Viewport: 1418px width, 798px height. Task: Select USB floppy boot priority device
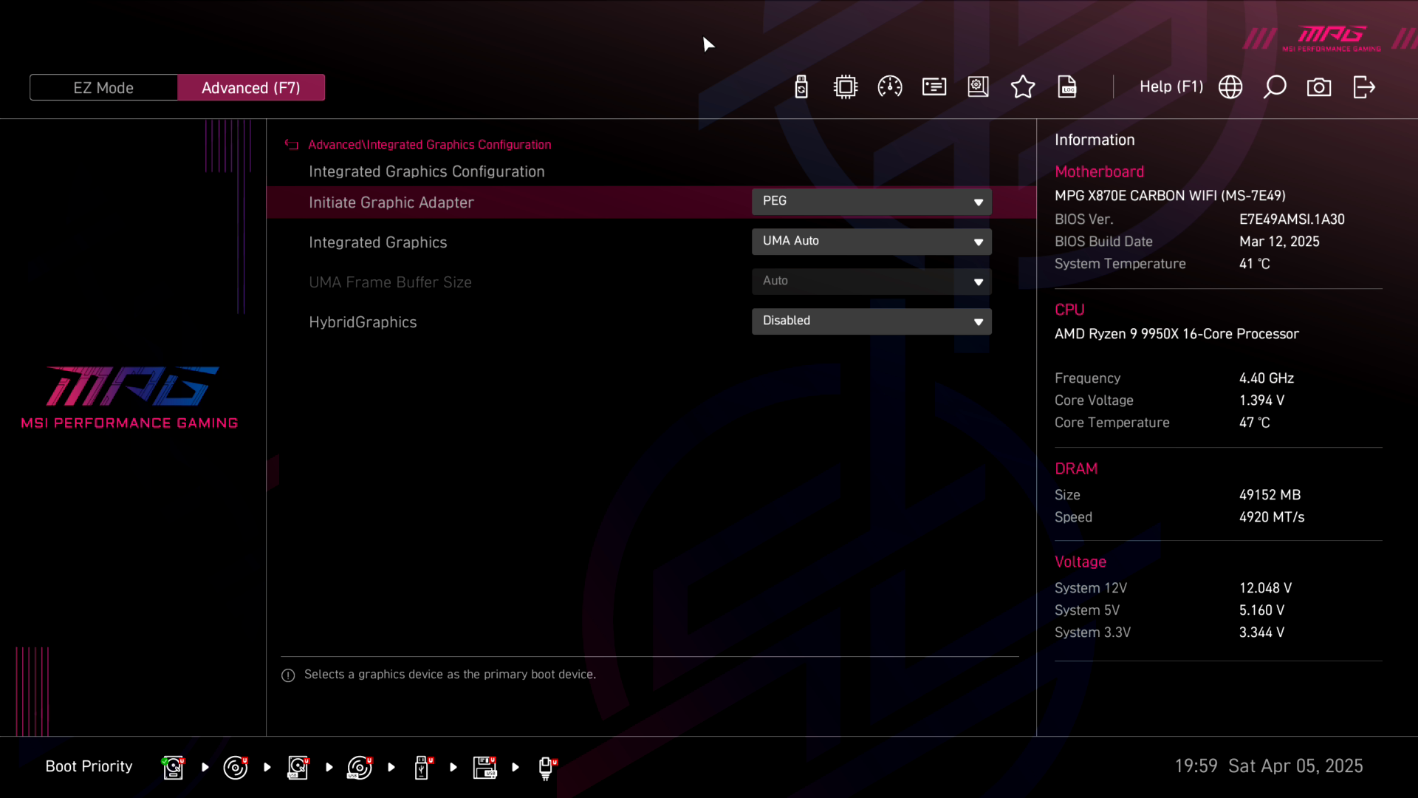coord(485,767)
